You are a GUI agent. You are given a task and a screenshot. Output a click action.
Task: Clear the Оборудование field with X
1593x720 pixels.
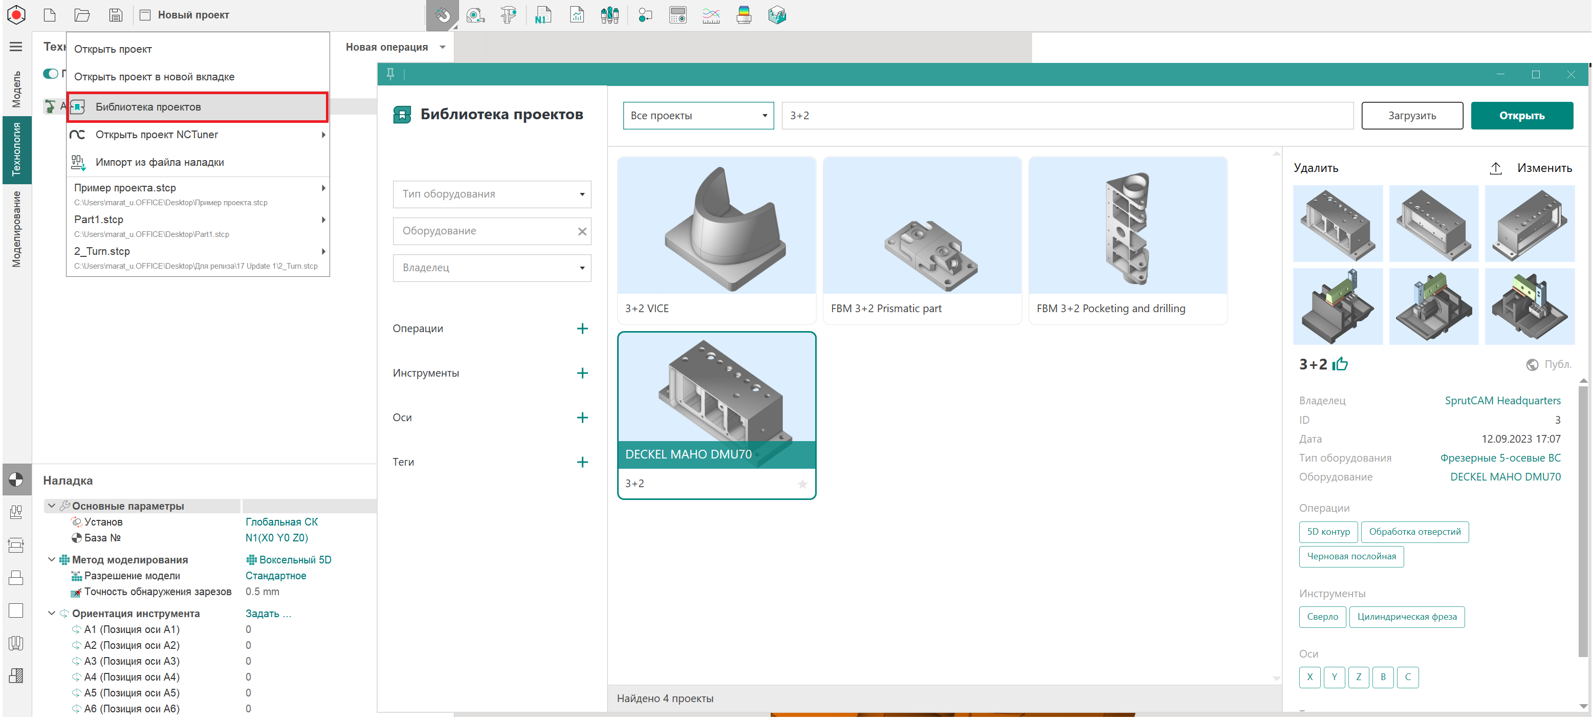click(x=581, y=231)
